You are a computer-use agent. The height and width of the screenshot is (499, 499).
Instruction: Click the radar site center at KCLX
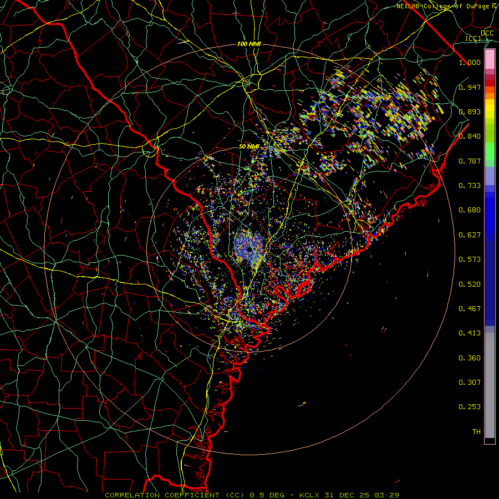250,249
